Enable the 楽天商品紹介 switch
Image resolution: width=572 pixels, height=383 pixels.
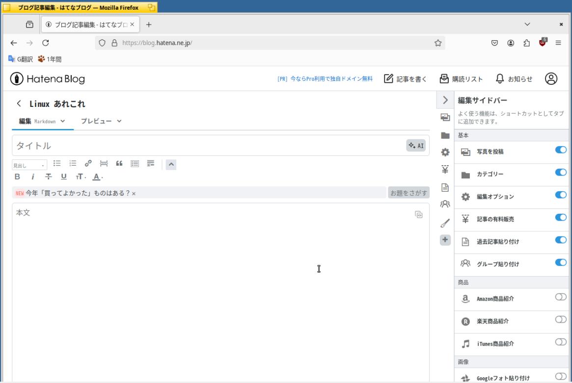[x=561, y=320]
